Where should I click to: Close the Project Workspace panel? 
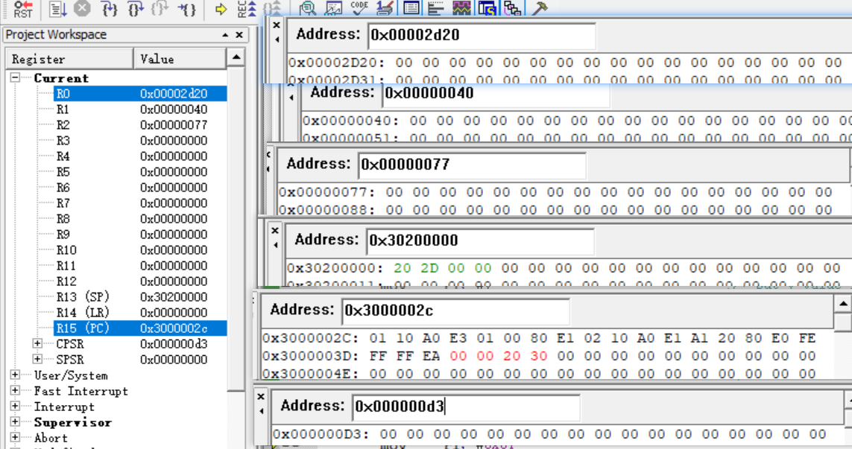[x=239, y=35]
